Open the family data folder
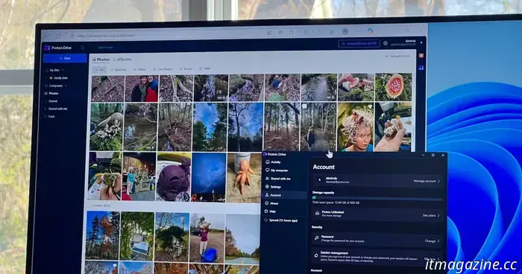Screen dimensions: 522x274 coord(59,78)
